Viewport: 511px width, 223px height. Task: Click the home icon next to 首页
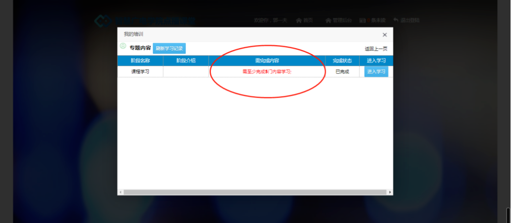click(299, 20)
